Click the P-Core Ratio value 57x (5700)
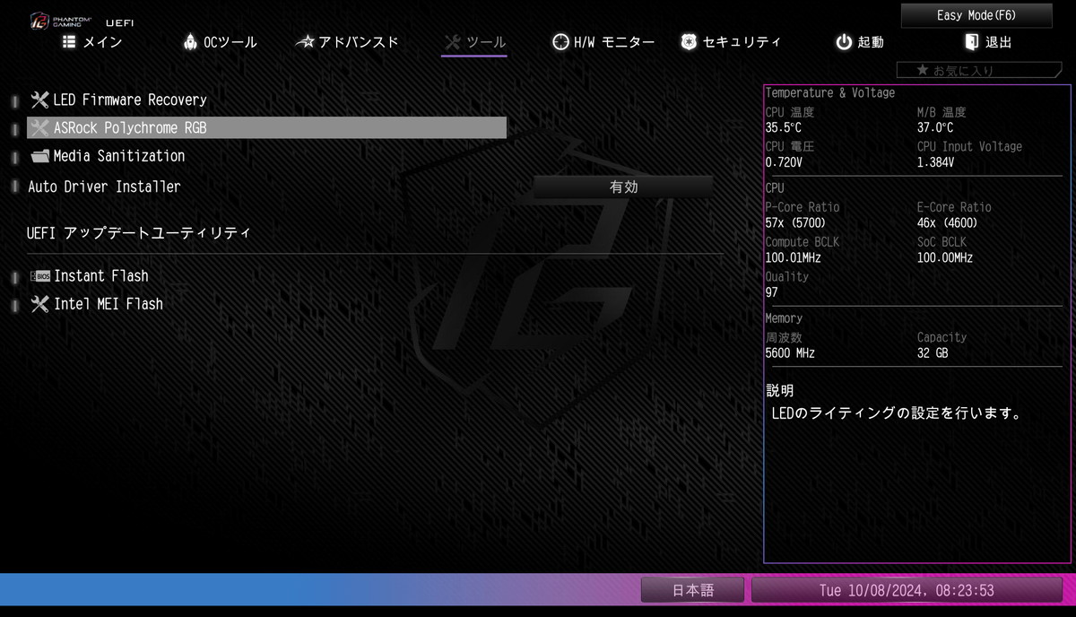1076x617 pixels. pyautogui.click(x=795, y=223)
